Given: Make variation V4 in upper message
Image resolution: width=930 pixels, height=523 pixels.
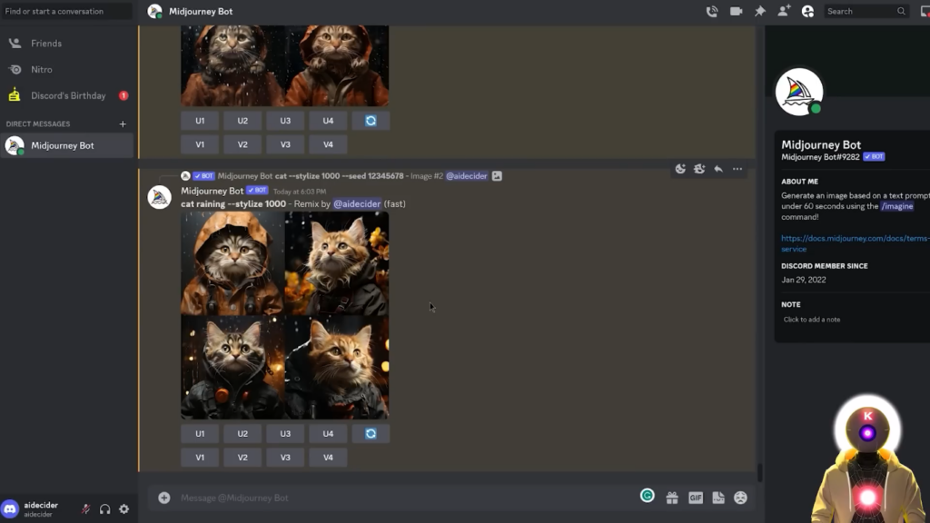Looking at the screenshot, I should click(x=328, y=144).
